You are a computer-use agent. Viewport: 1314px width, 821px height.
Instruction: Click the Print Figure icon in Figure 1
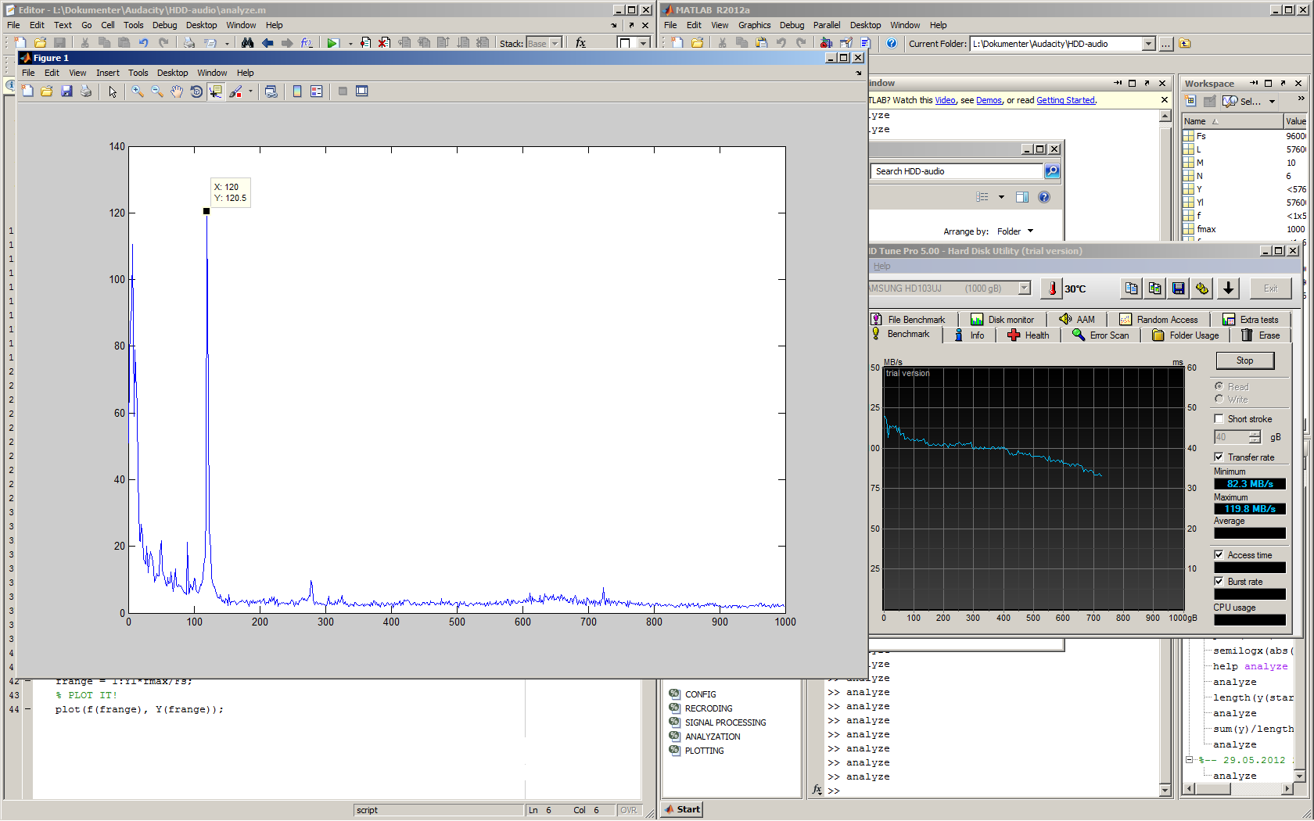86,91
